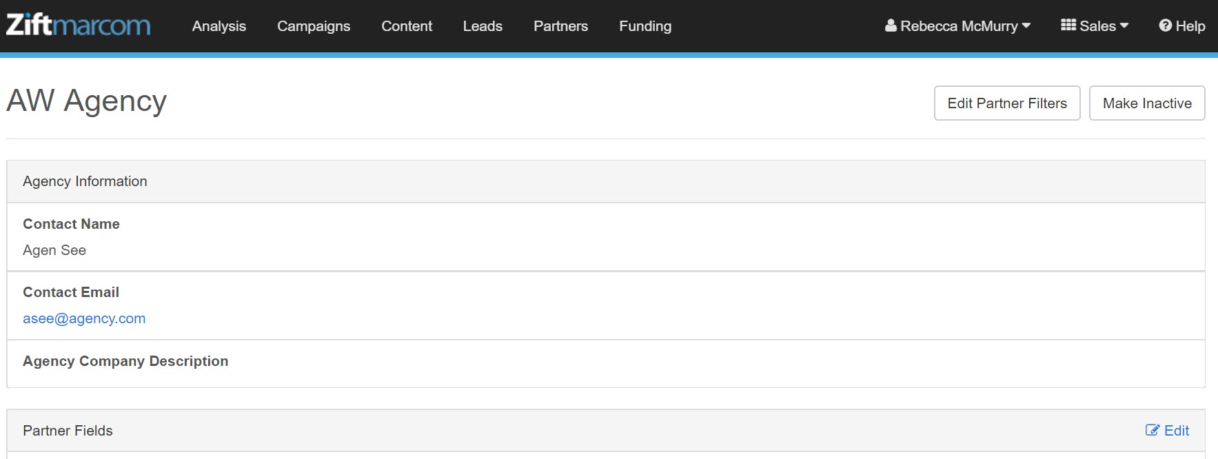Go to Campaigns in the navigation bar
This screenshot has height=459, width=1218.
(x=314, y=26)
